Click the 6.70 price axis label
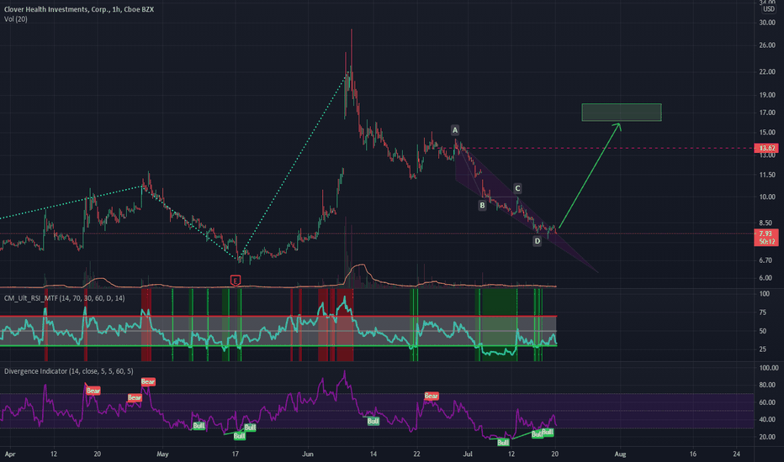 [x=767, y=260]
